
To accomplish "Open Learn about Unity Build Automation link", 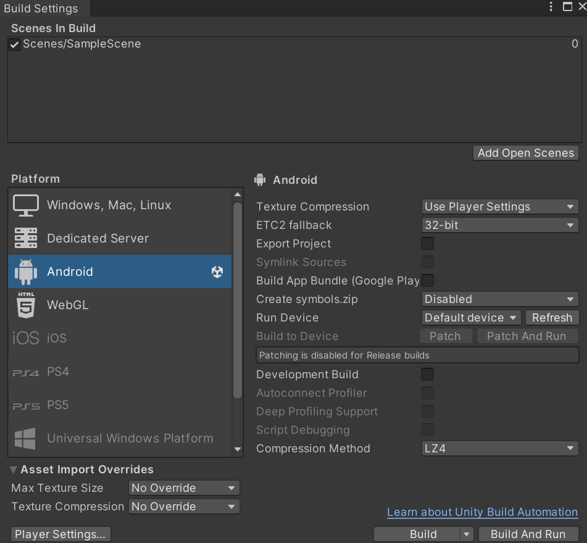I will tap(482, 512).
